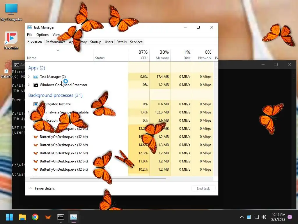Switch to the Users tab
The height and width of the screenshot is (224, 298).
(x=109, y=42)
